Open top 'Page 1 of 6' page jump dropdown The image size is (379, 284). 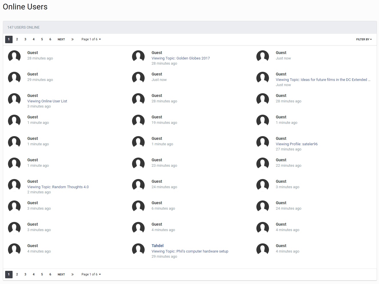pos(91,39)
